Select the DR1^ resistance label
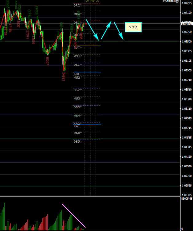 (78, 22)
